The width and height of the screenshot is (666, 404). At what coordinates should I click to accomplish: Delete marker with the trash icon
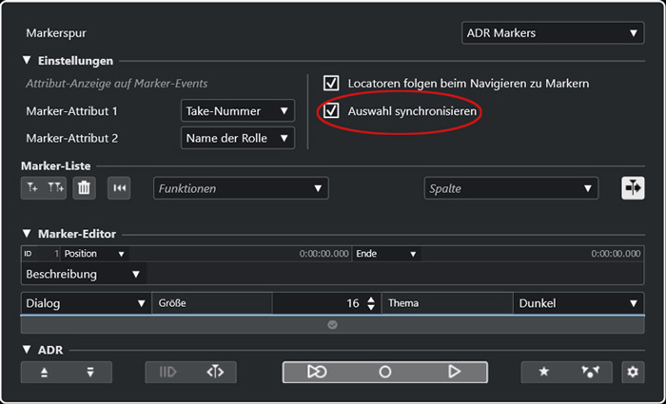(84, 188)
